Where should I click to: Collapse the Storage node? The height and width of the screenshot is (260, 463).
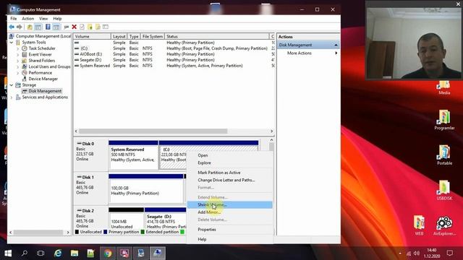12,85
